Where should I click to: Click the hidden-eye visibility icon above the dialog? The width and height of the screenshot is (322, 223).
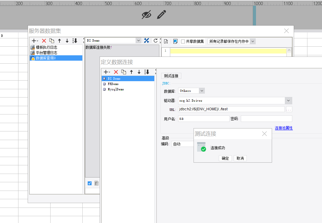pyautogui.click(x=146, y=15)
